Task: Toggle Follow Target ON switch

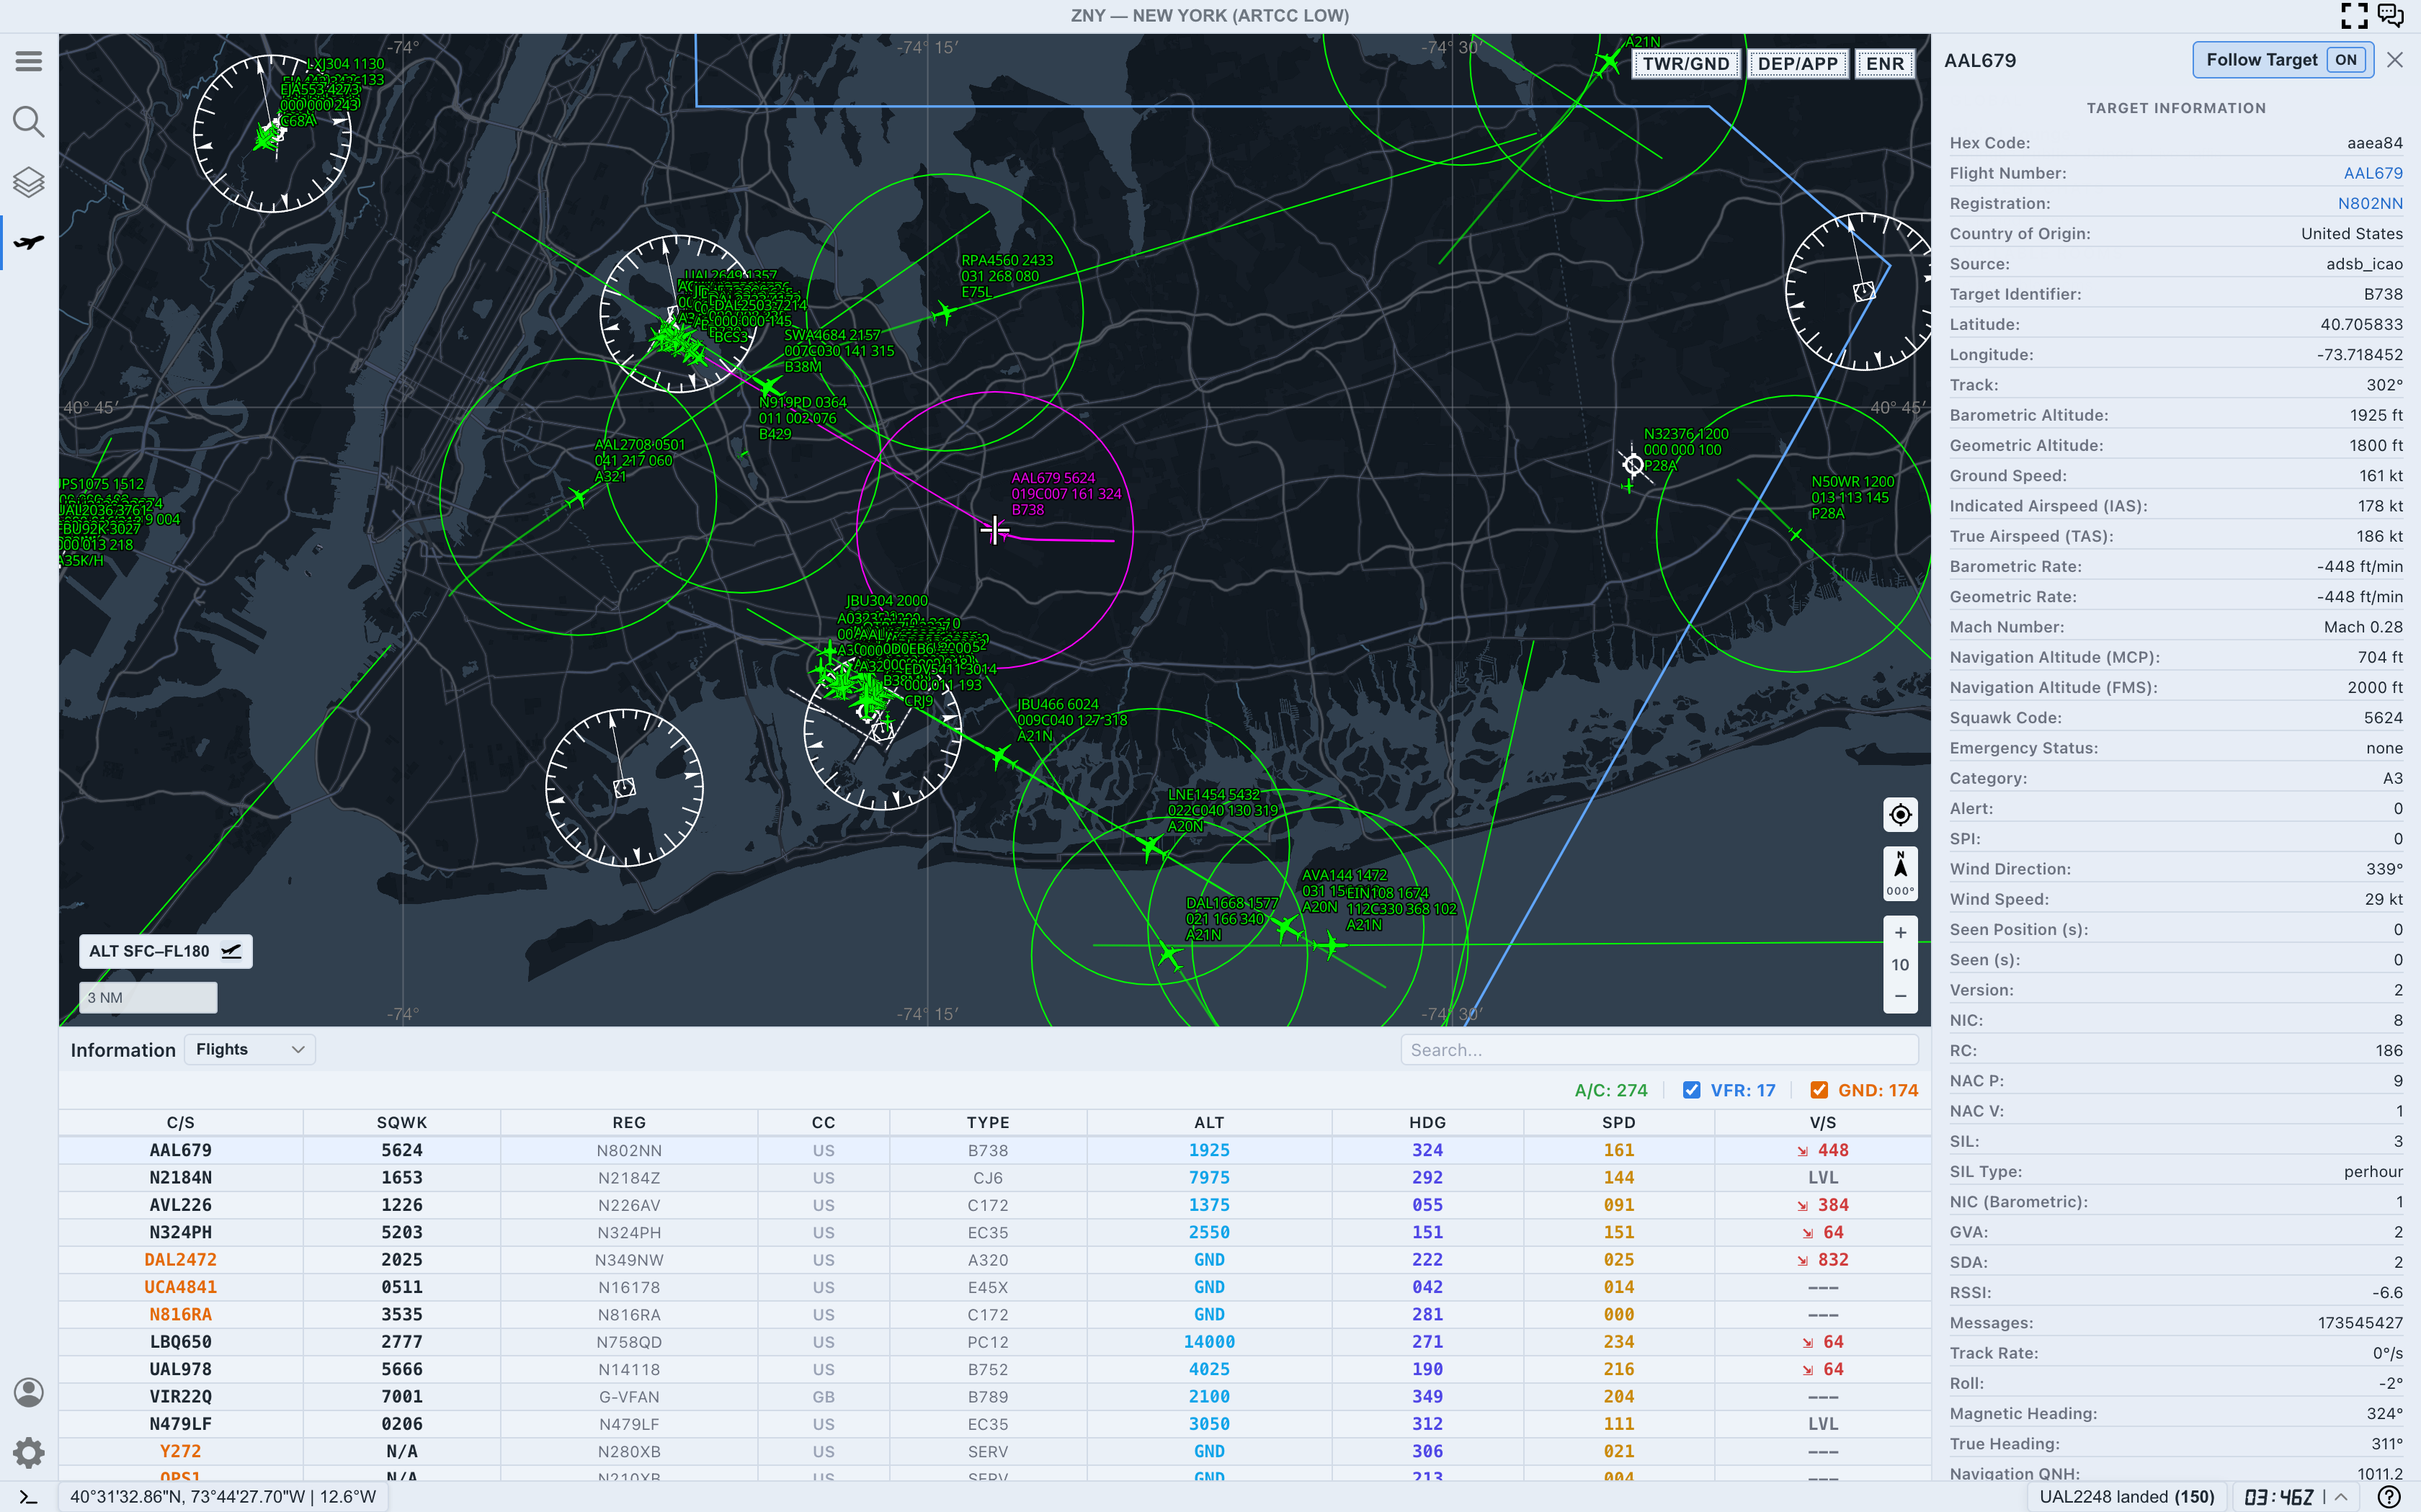Action: pos(2346,60)
